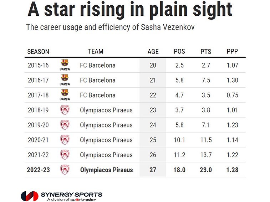Click the 23.0 points value
This screenshot has height=202, width=270.
(x=206, y=170)
